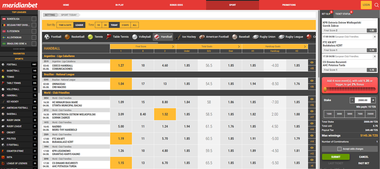Select Football sport icon in sport bar

click(x=47, y=37)
